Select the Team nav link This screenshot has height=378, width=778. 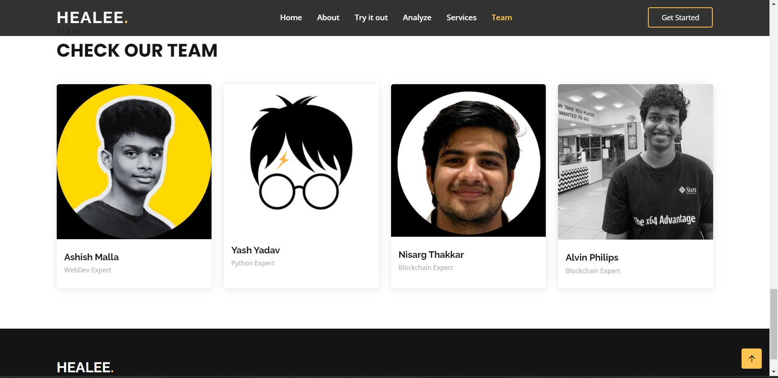[502, 17]
